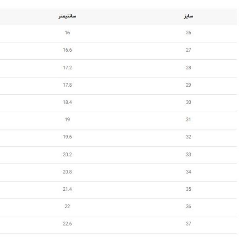This screenshot has height=242, width=242.
Task: Pick the size 29 cell
Action: click(x=188, y=85)
